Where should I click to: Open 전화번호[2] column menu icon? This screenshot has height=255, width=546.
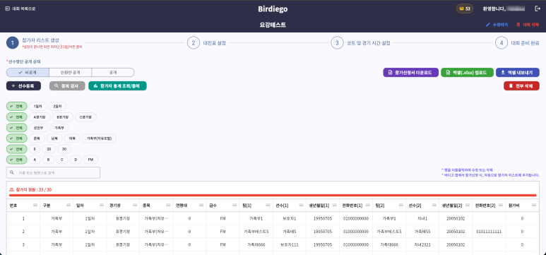tap(502, 206)
